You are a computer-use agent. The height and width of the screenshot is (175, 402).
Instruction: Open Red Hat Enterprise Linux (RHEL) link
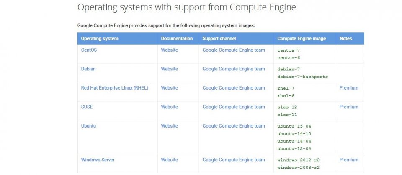(x=114, y=88)
